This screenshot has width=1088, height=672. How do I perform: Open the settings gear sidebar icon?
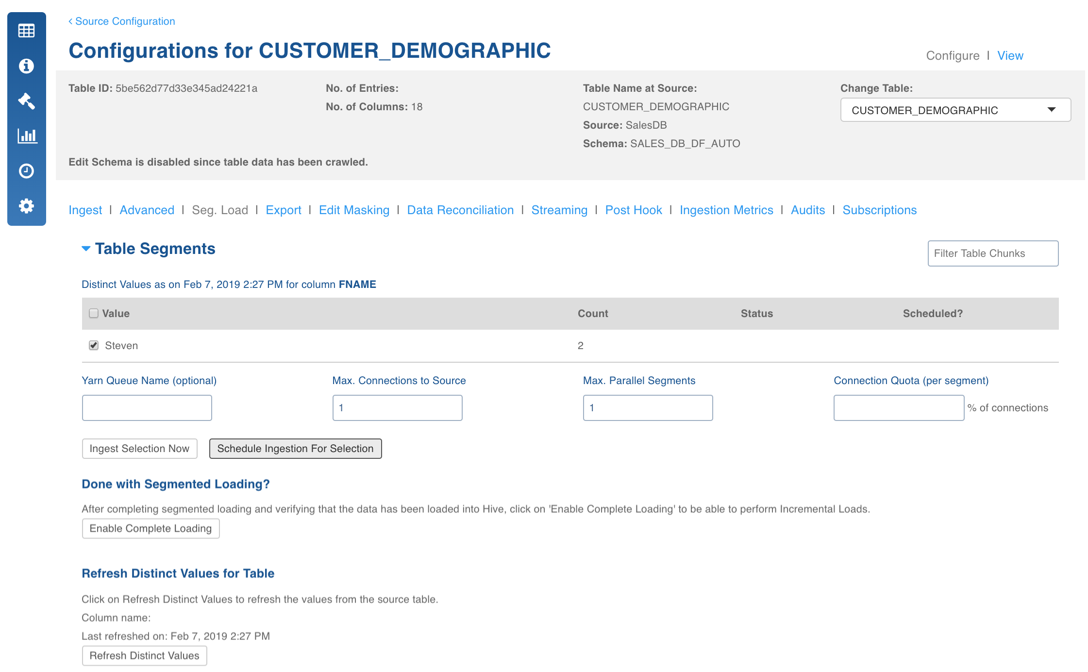26,206
